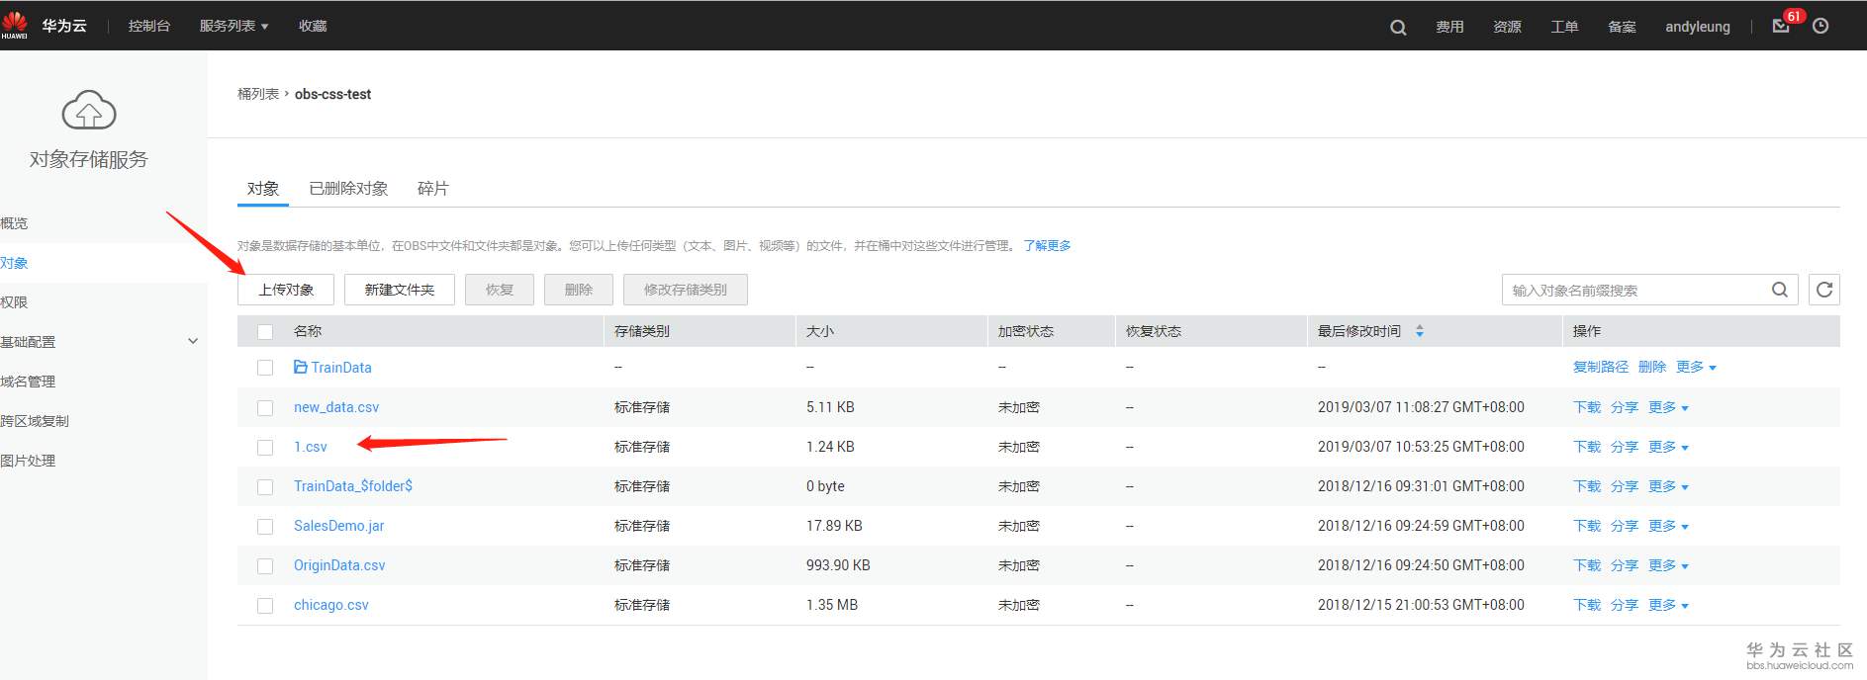Viewport: 1867px width, 680px height.
Task: Open the mail notification icon
Action: pyautogui.click(x=1781, y=27)
